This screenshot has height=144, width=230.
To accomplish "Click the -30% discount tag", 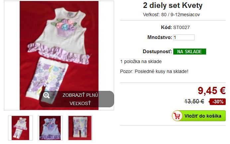I will click(217, 101).
